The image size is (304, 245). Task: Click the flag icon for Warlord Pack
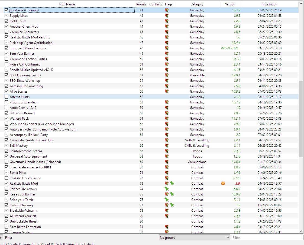[167, 119]
